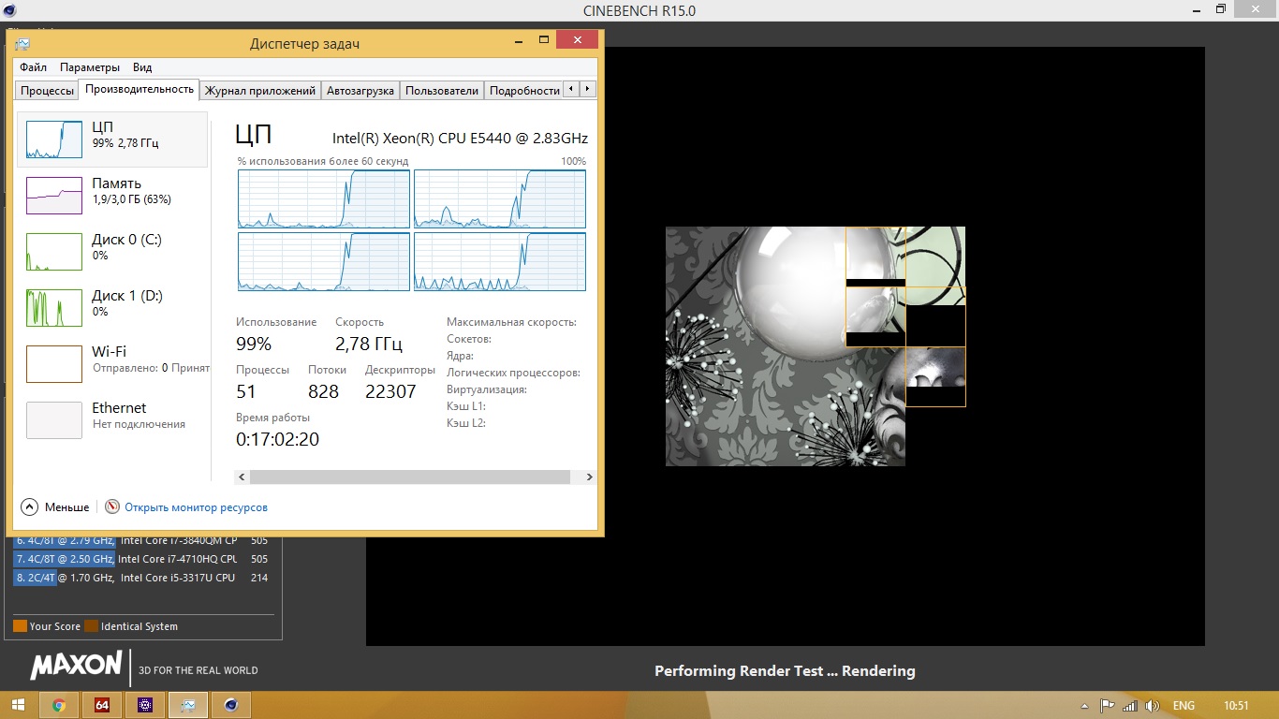1279x719 pixels.
Task: Click the 99% Использование value
Action: coord(254,344)
